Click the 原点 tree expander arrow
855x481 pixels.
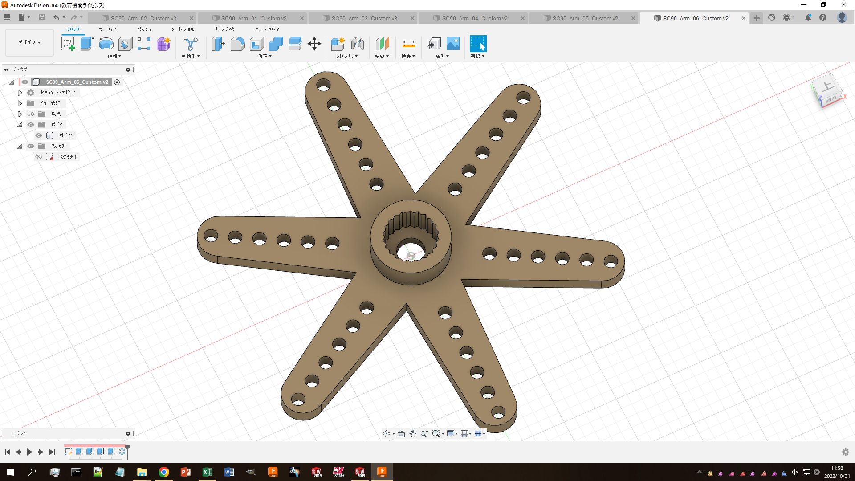20,114
